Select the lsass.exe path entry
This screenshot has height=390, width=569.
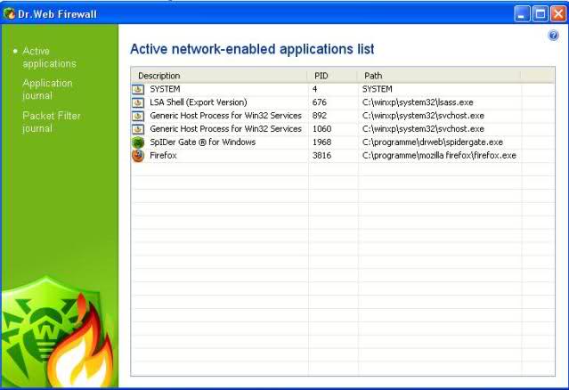[x=418, y=102]
